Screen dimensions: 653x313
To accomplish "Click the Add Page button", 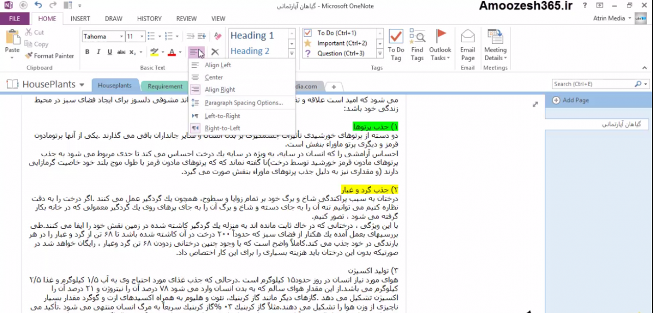I will tap(575, 100).
